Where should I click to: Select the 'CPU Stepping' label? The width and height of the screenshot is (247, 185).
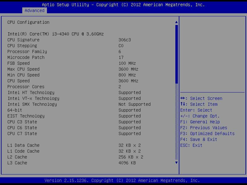click(x=22, y=46)
